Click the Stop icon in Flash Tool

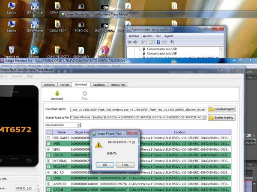(x=84, y=93)
